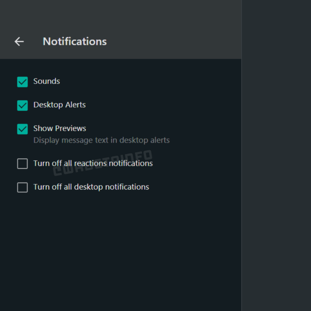Click the teal checkmark beside Show Previews
The height and width of the screenshot is (311, 311).
[22, 129]
